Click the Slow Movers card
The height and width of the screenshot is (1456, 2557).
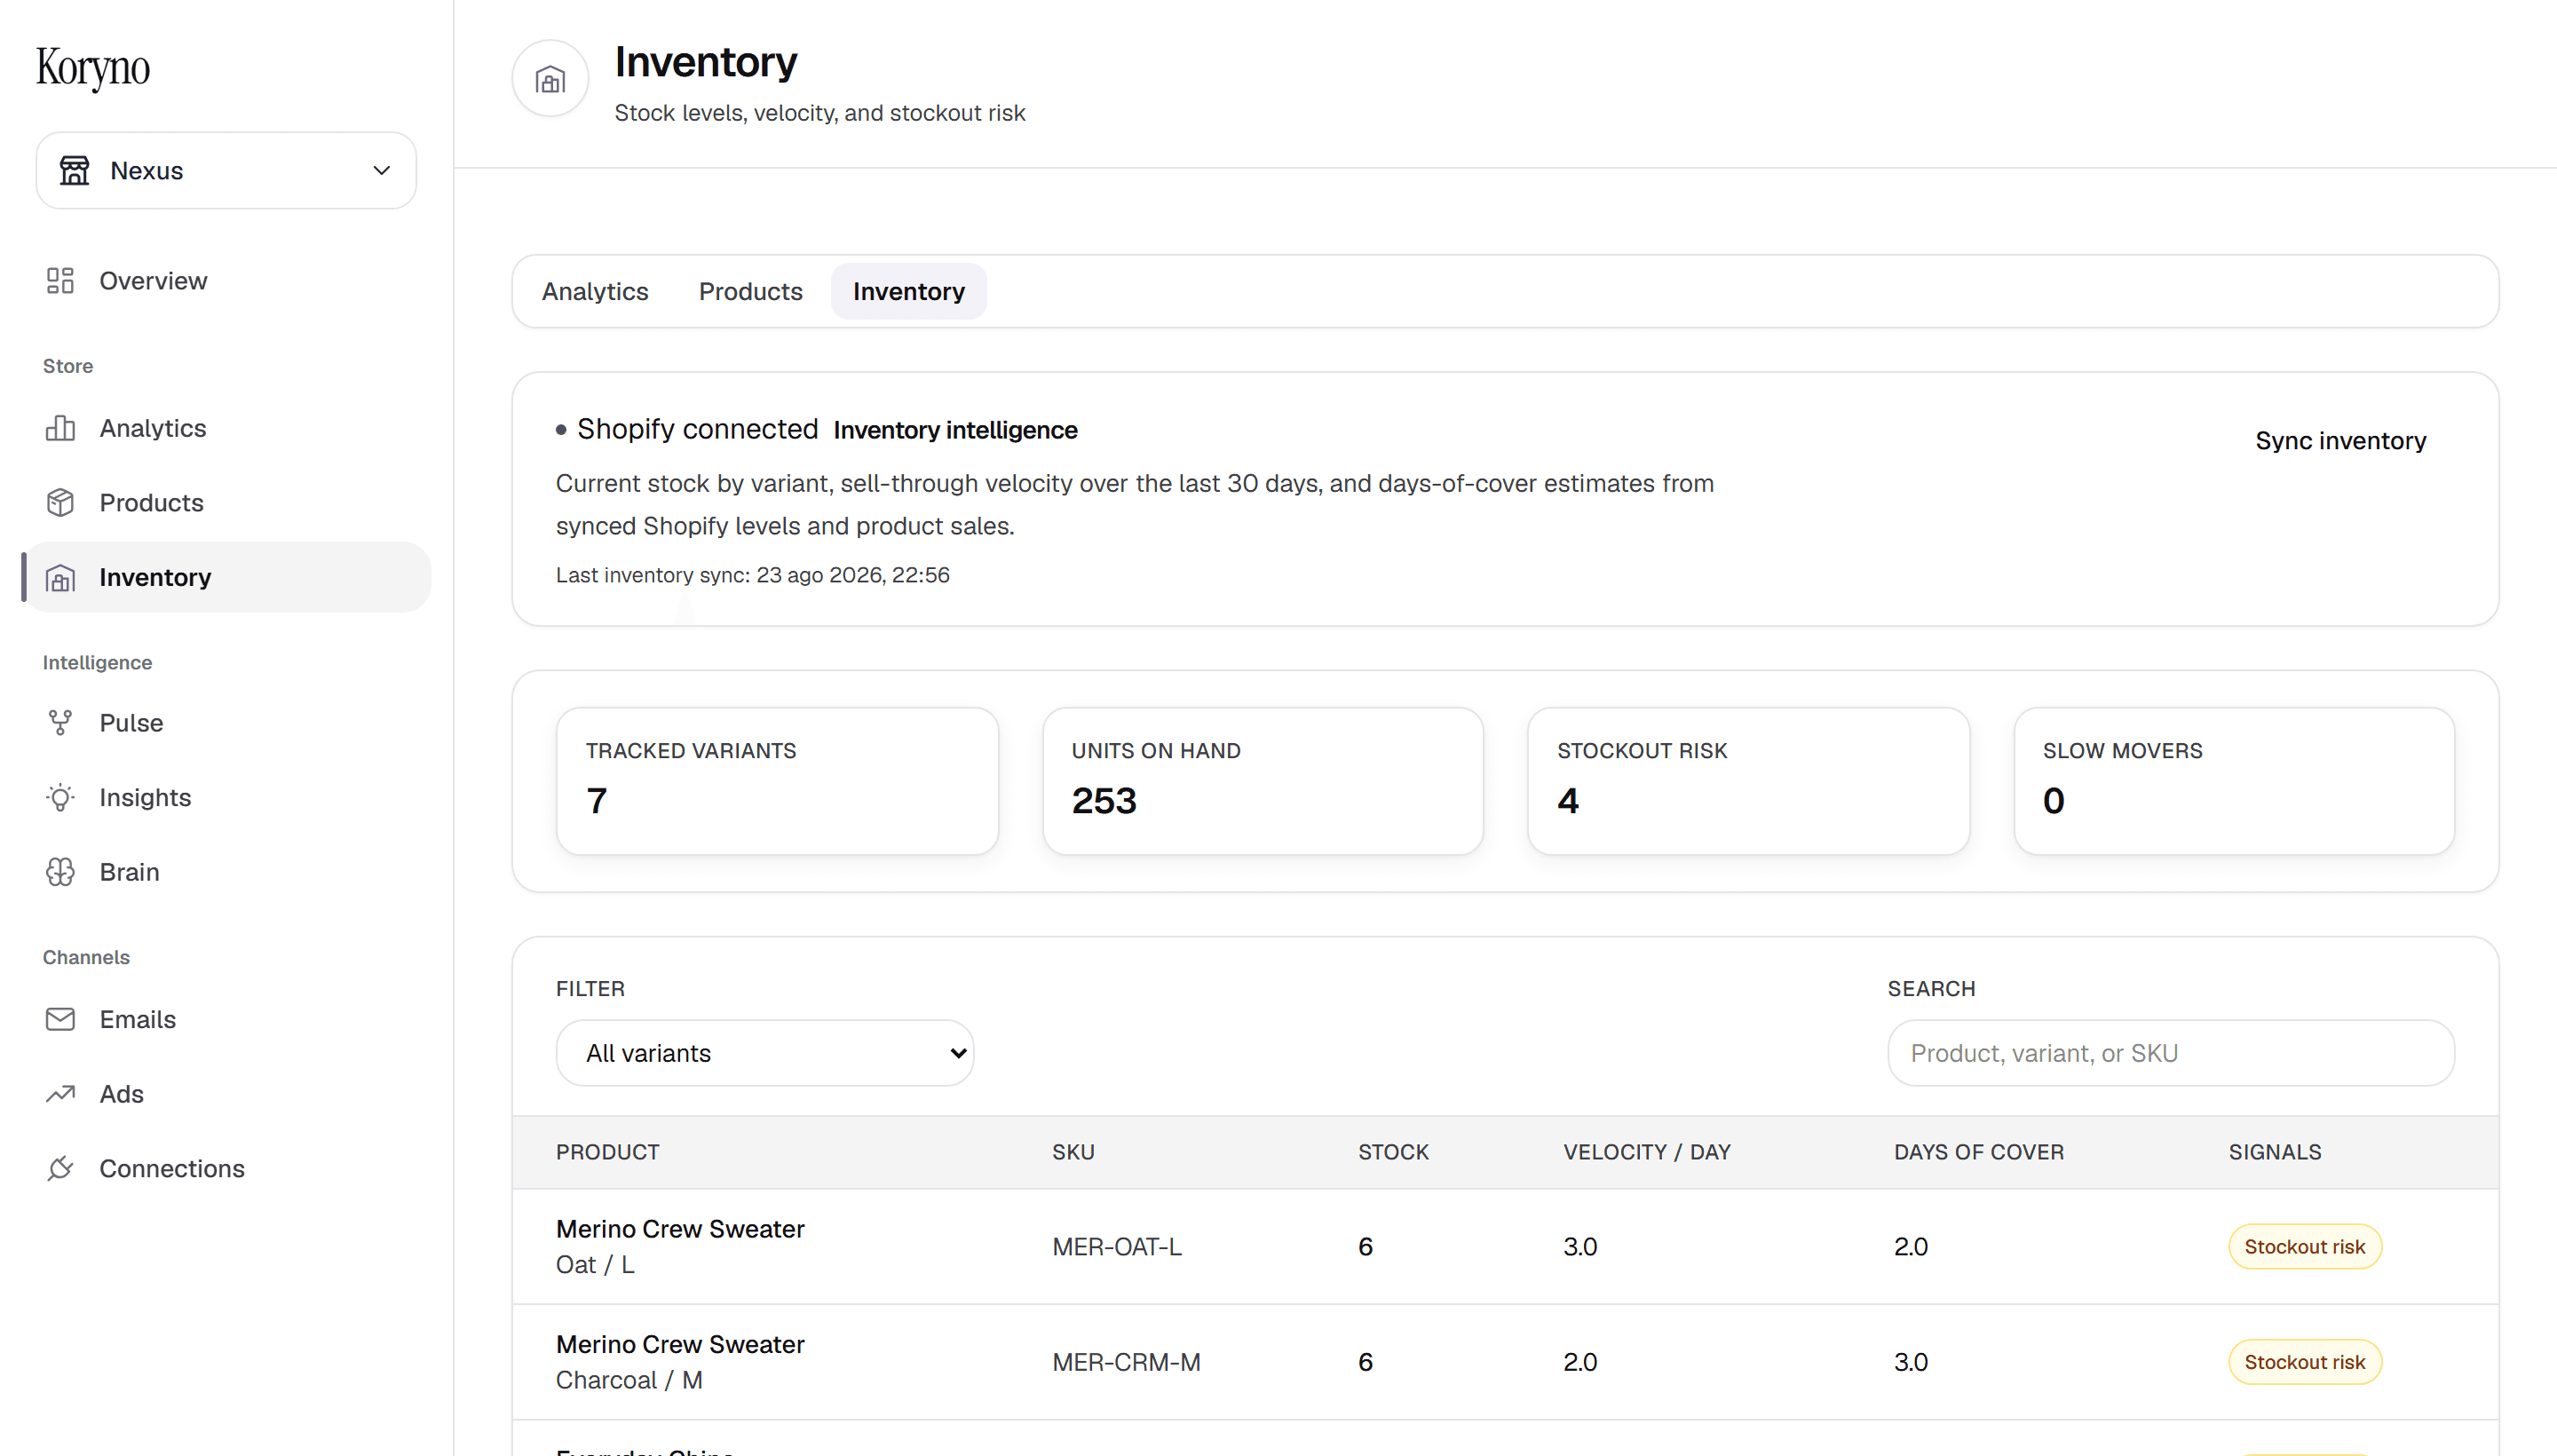coord(2234,781)
